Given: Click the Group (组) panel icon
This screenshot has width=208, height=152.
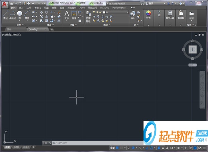Looking at the screenshot, I should pos(159,14).
